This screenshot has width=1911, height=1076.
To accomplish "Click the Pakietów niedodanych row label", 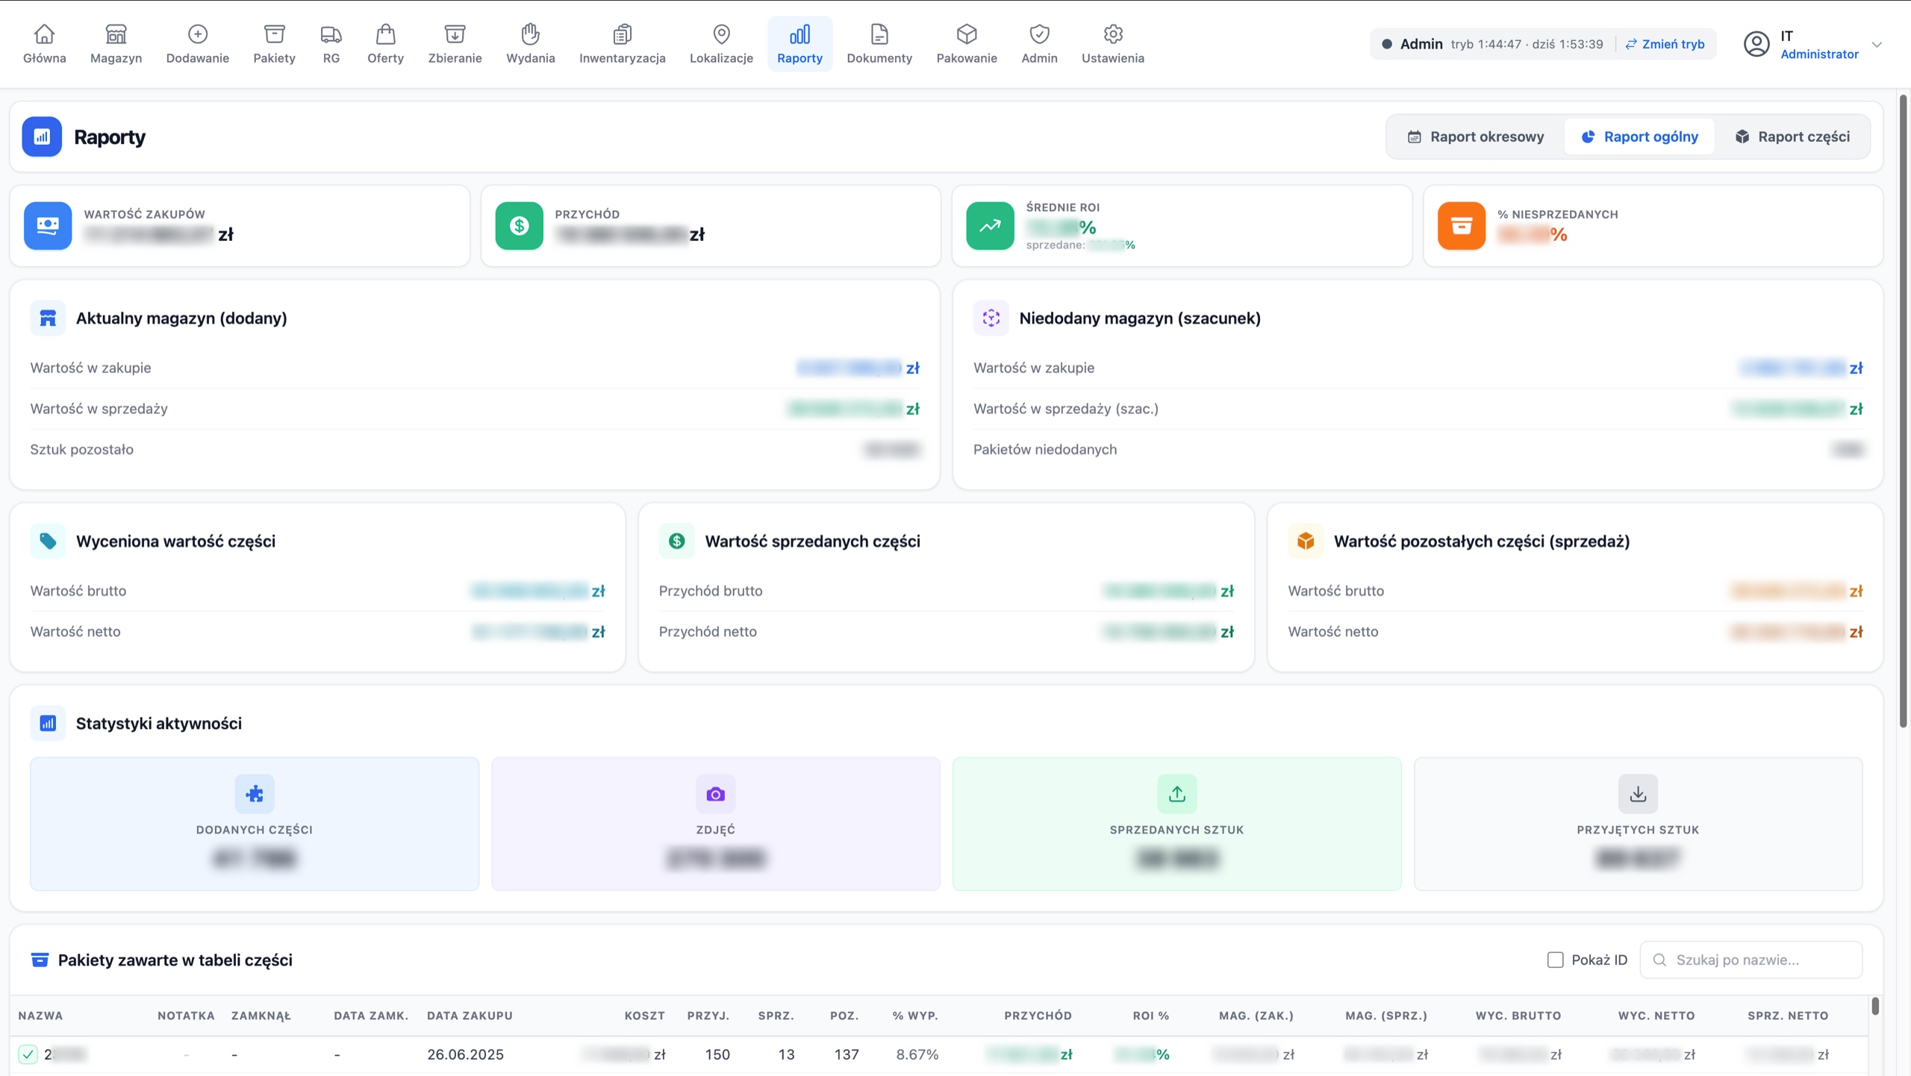I will [x=1045, y=449].
